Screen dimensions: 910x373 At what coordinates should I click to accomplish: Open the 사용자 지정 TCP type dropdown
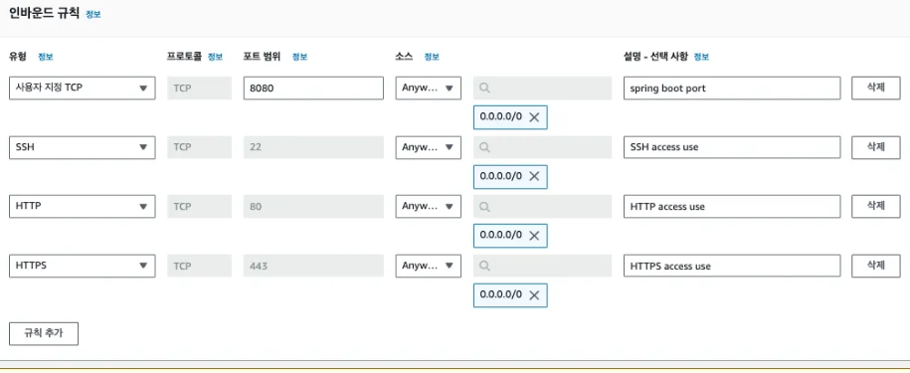click(x=83, y=89)
